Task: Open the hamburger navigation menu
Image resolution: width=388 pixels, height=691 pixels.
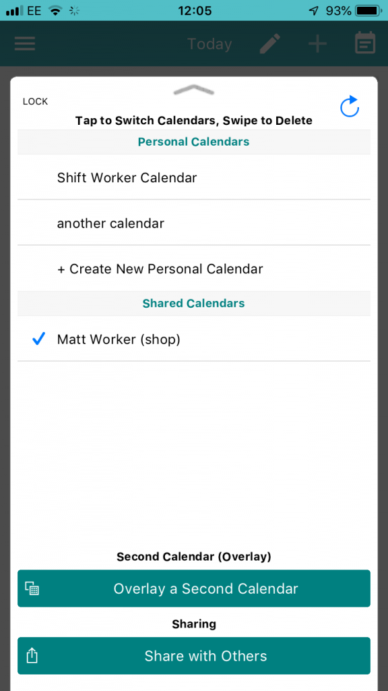Action: [25, 43]
